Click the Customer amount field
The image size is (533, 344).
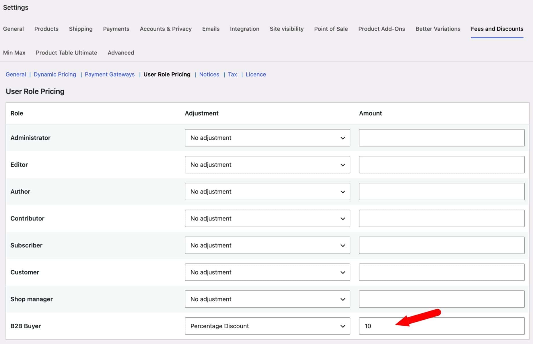tap(442, 272)
